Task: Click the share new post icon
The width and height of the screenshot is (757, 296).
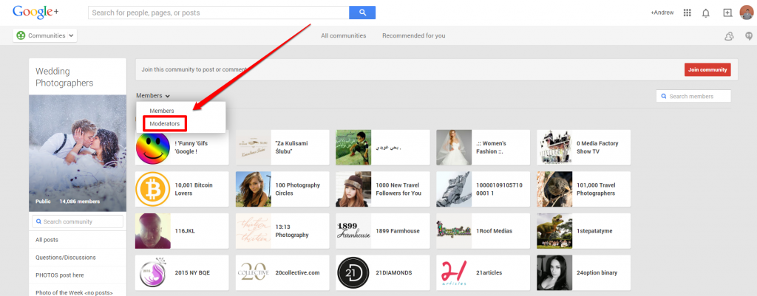Action: (x=727, y=13)
